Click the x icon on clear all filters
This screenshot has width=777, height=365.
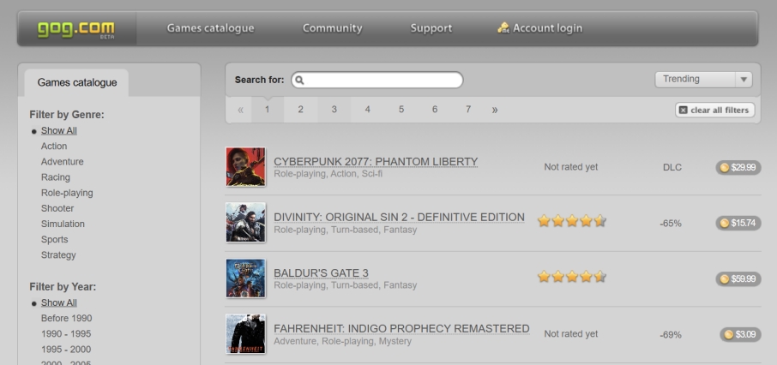(x=683, y=110)
